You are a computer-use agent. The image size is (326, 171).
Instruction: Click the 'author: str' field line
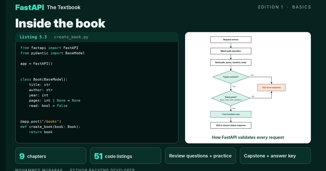click(x=41, y=90)
